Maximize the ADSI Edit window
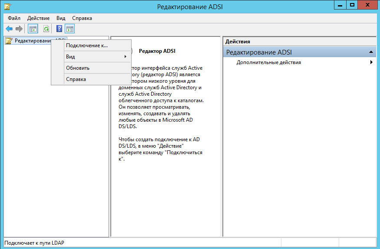The height and width of the screenshot is (249, 380). coord(352,5)
